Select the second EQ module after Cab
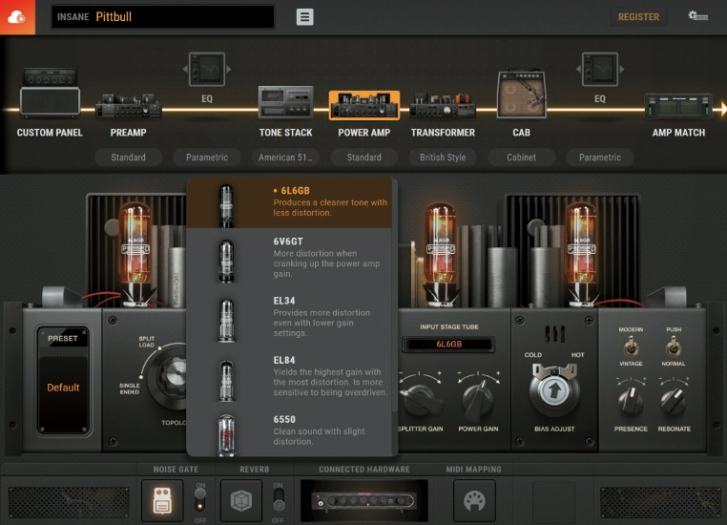This screenshot has height=525, width=727. coord(599,70)
